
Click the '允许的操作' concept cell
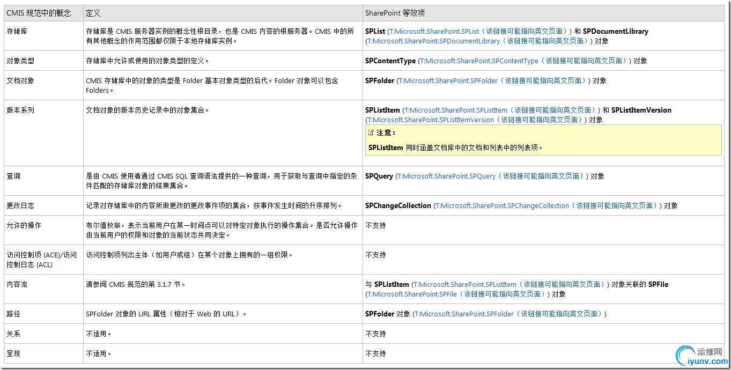point(43,231)
